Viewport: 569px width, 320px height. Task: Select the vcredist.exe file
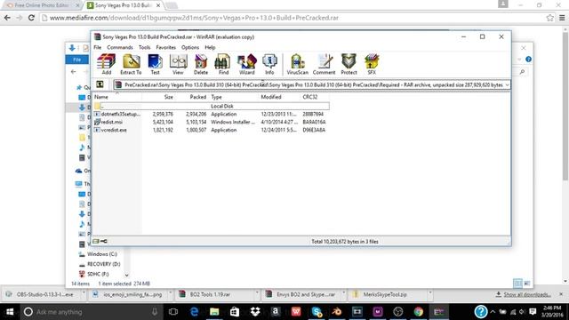(x=114, y=130)
